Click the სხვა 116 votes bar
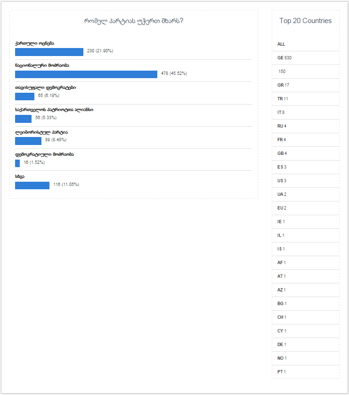The image size is (349, 395). (32, 185)
